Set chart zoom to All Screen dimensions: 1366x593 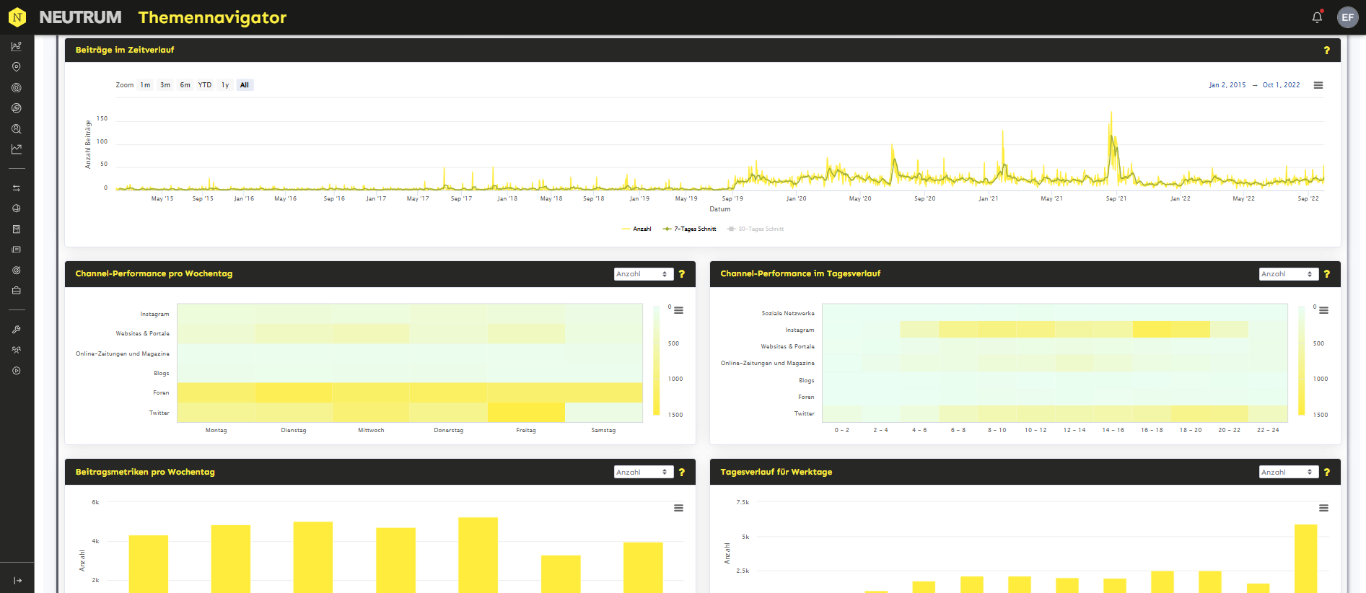(245, 85)
